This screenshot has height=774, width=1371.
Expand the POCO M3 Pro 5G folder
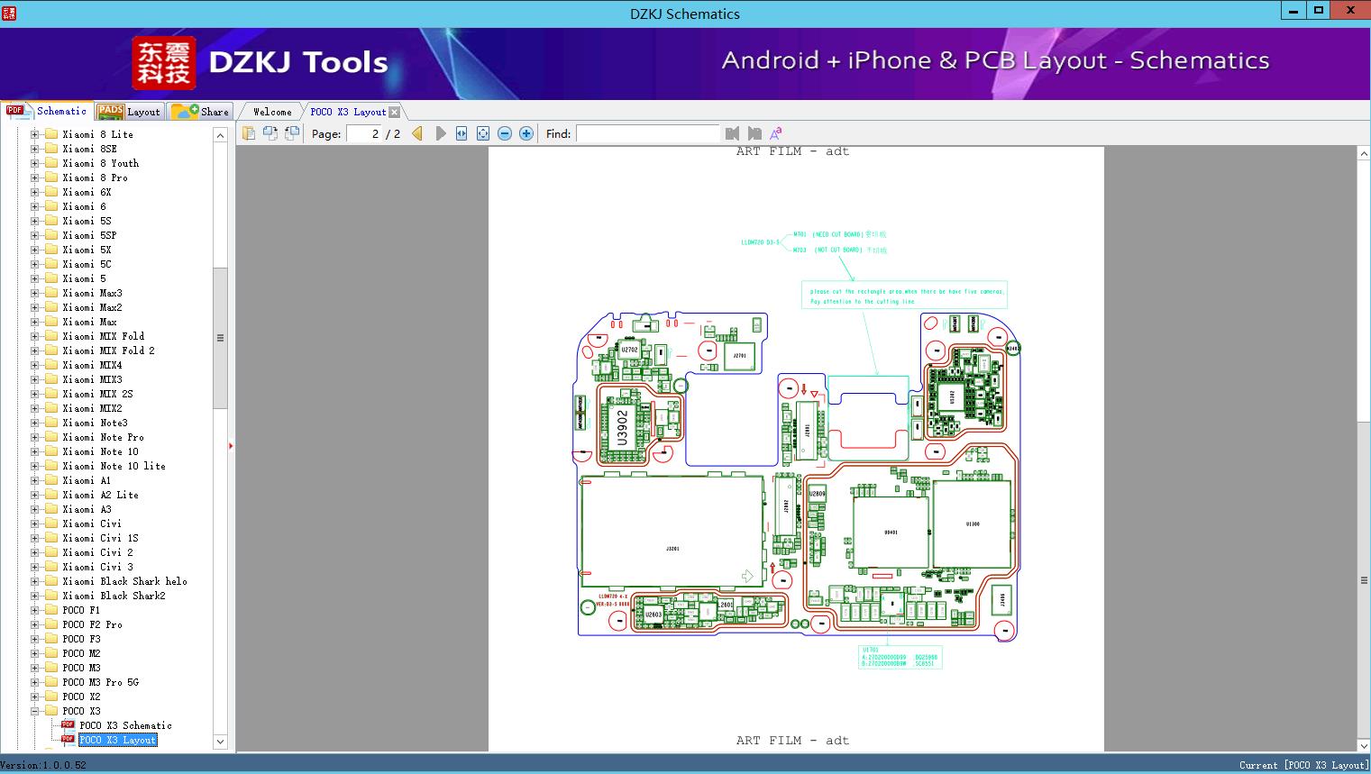click(34, 682)
